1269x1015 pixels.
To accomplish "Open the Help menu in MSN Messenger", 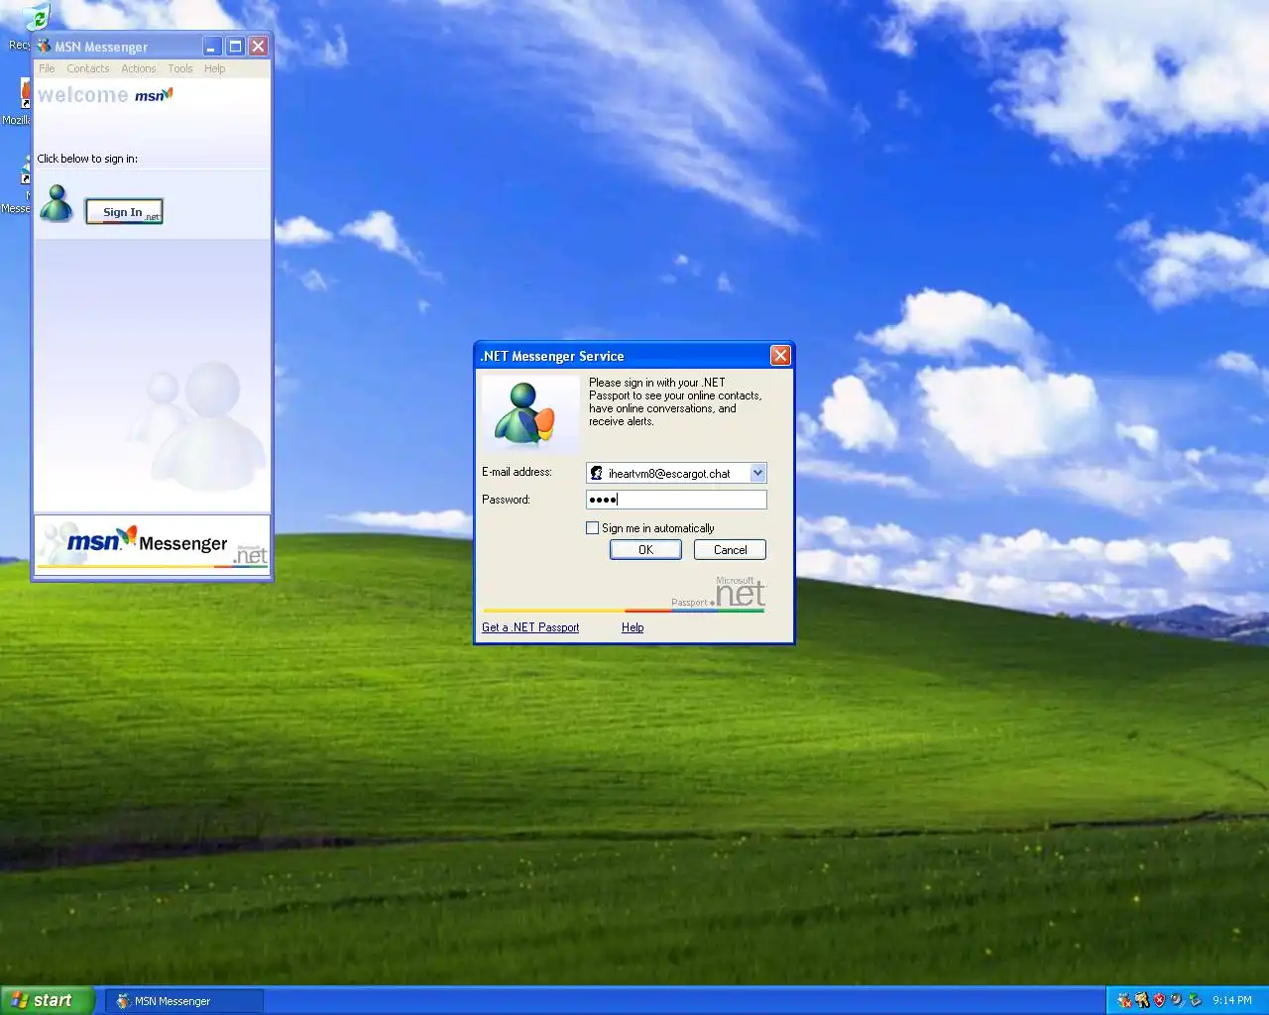I will point(215,68).
